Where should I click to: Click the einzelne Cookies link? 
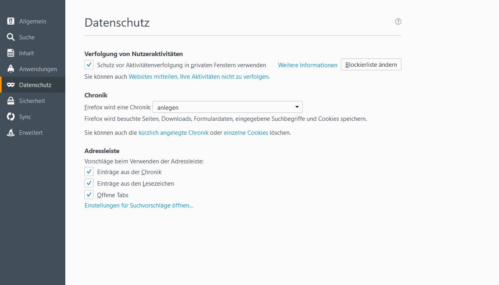click(246, 133)
